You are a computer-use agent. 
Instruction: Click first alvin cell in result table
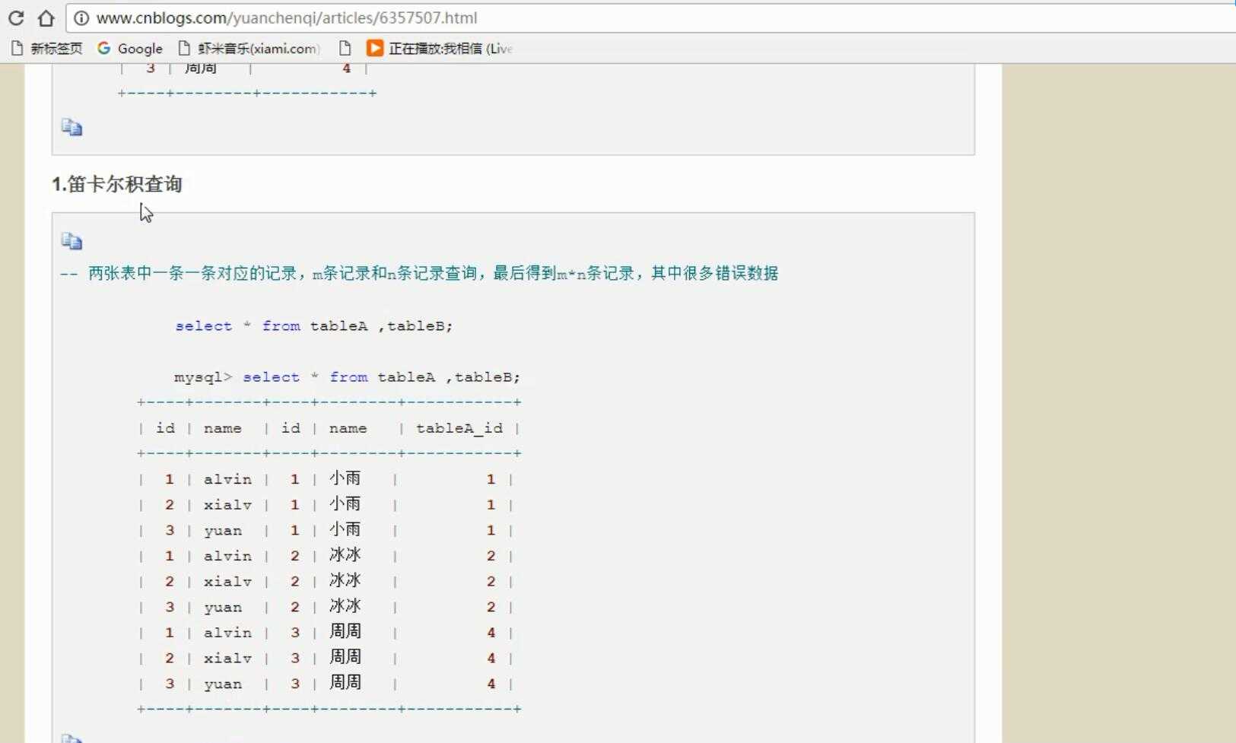[227, 479]
